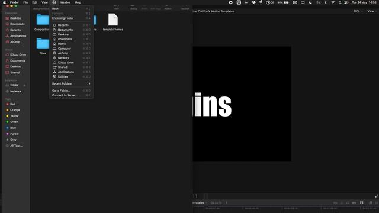Open the File menu
Viewport: 379px width, 213px height.
point(25,2)
